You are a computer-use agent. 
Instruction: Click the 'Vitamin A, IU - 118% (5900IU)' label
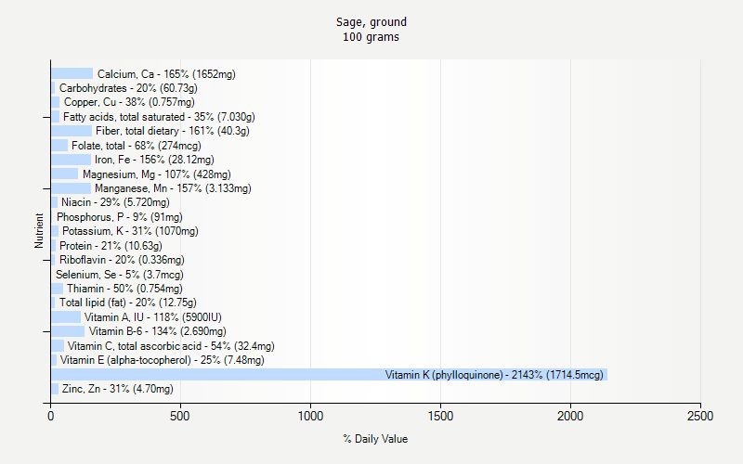(153, 317)
